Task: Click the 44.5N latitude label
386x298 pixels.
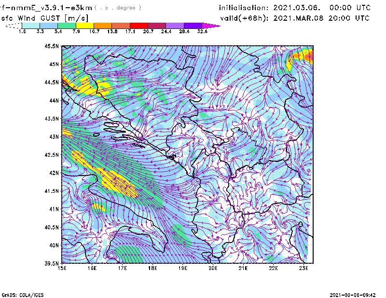Action: click(x=52, y=82)
